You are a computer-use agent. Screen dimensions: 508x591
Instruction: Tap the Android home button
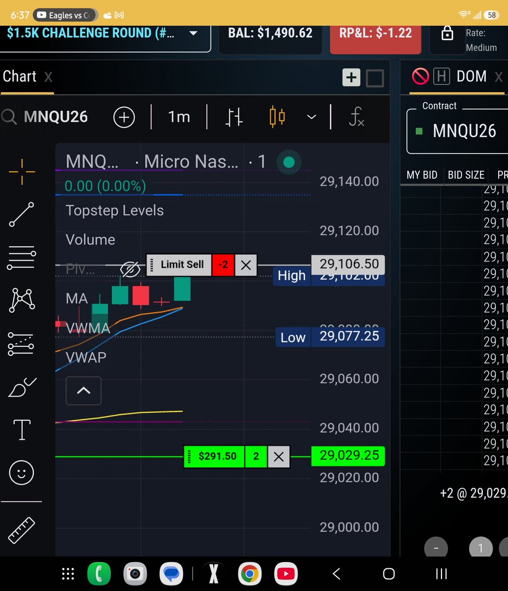pyautogui.click(x=389, y=574)
